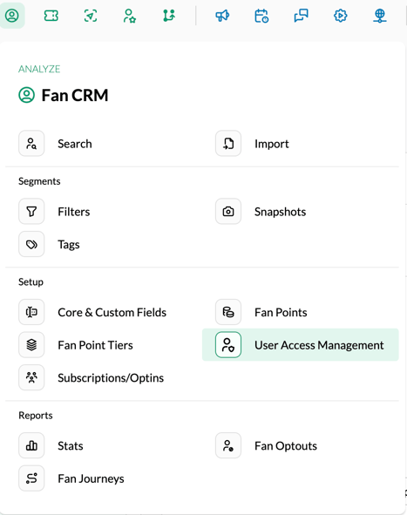Click the Setup section heading

pyautogui.click(x=31, y=282)
